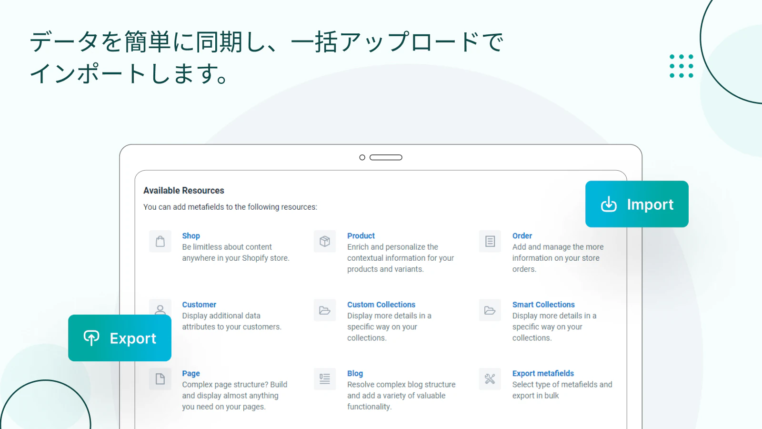Viewport: 762px width, 429px height.
Task: Click 'You can add metafields to the following resources' text
Action: [230, 207]
